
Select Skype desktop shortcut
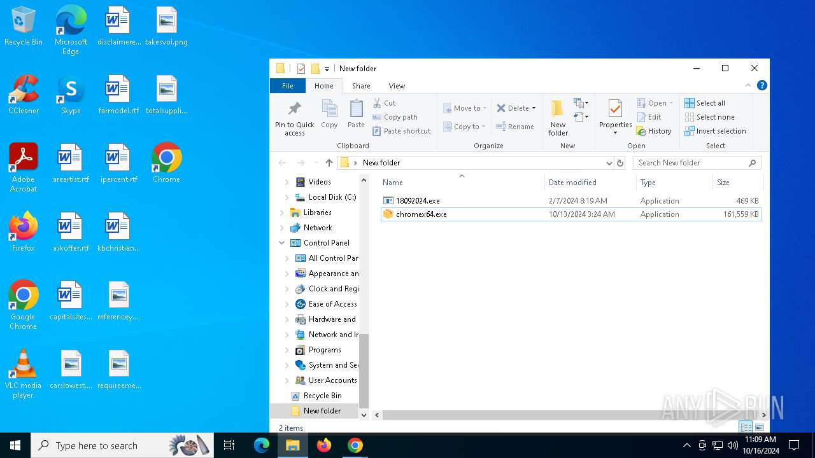click(x=71, y=95)
